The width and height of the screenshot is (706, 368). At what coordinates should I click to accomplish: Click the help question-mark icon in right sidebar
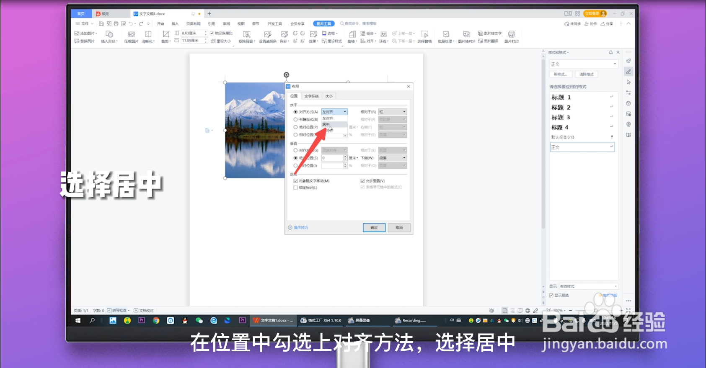(628, 103)
